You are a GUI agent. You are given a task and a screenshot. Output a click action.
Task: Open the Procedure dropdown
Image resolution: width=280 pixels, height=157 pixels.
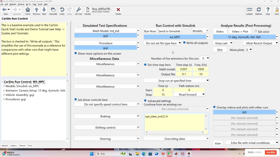pos(138,43)
